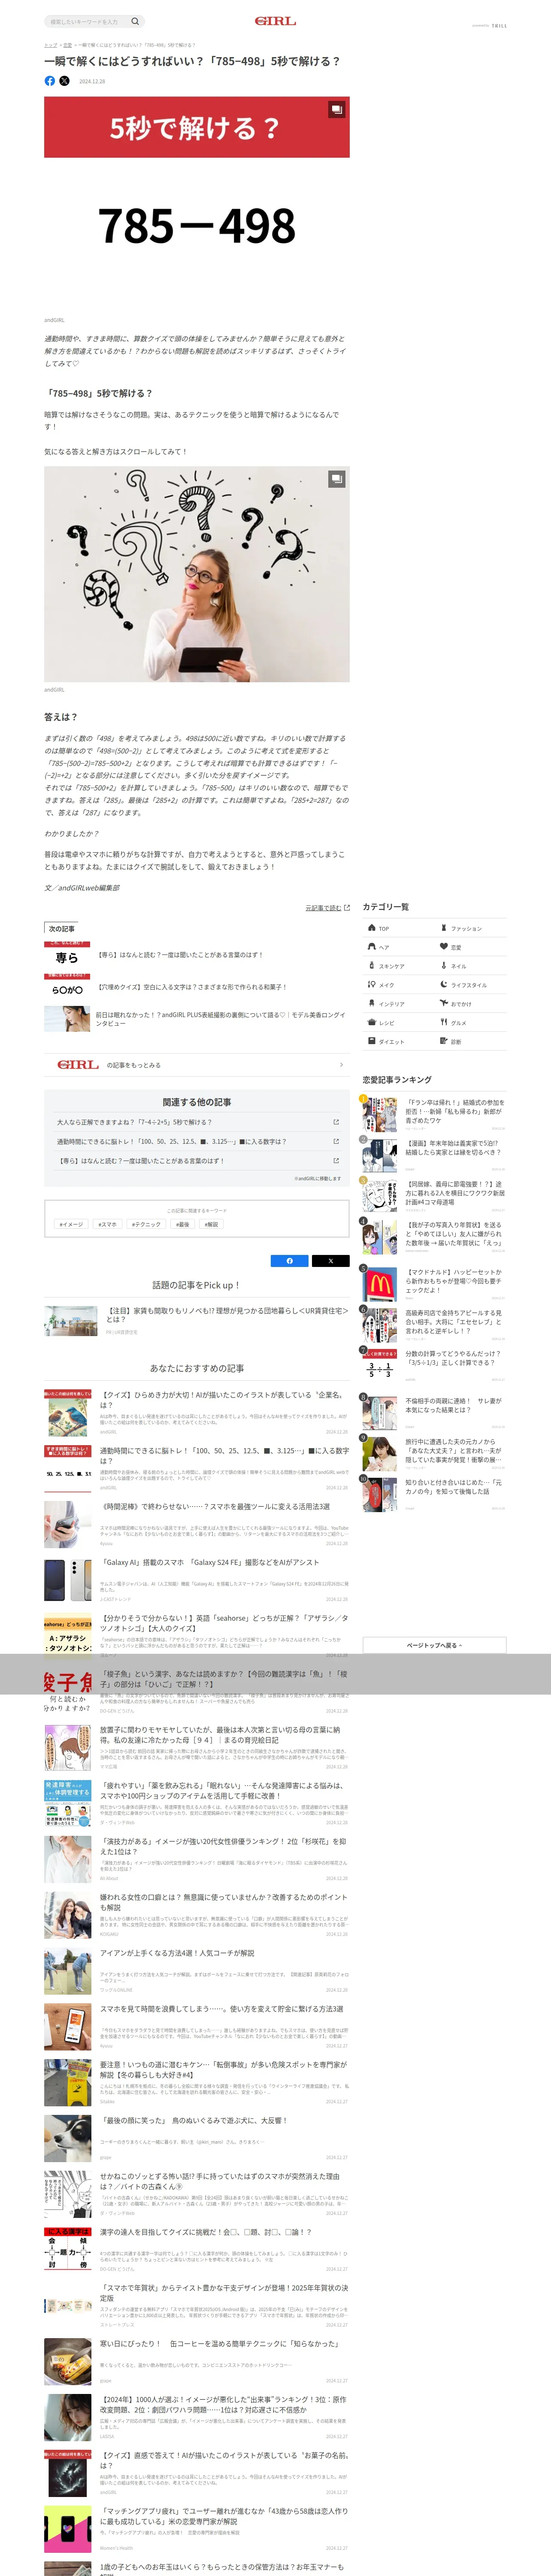This screenshot has height=2576, width=551.
Task: Select the #テクニック keyword tag
Action: (x=146, y=1224)
